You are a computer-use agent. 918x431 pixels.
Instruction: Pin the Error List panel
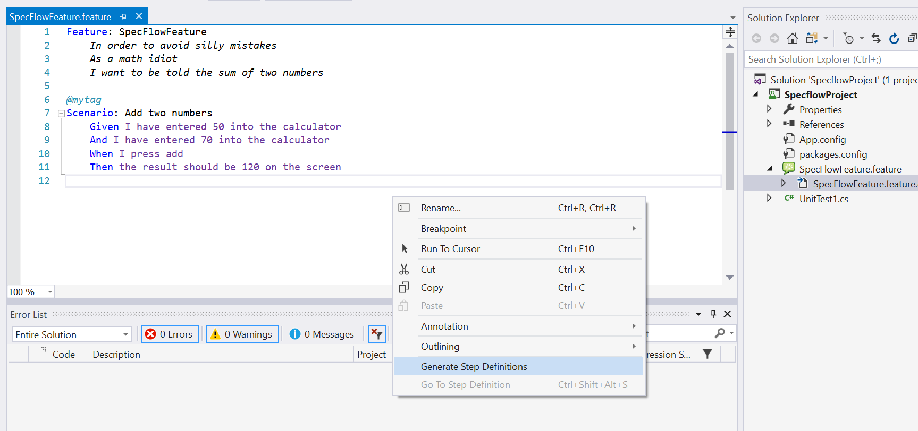pos(713,314)
